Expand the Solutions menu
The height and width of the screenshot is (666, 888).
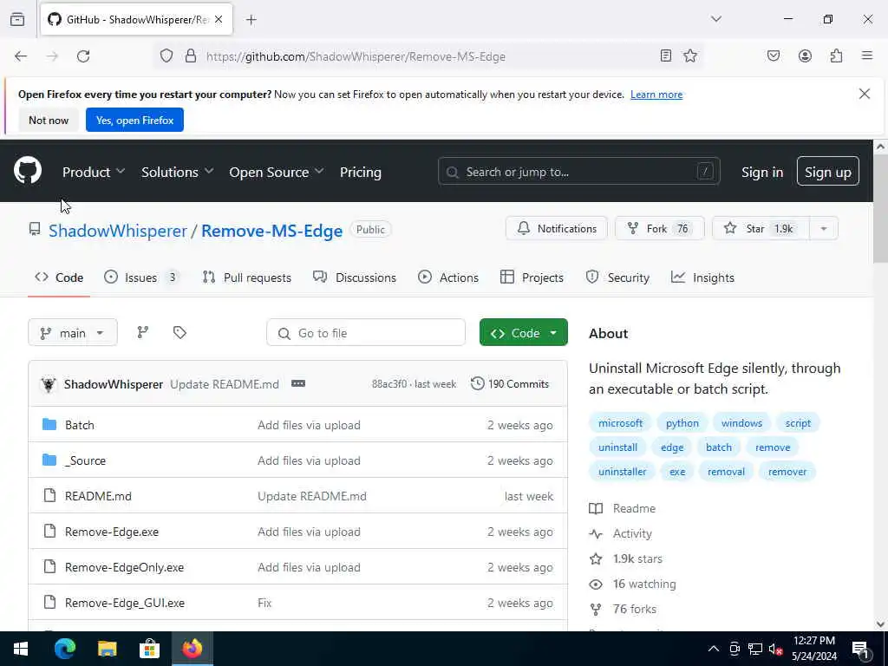click(177, 173)
